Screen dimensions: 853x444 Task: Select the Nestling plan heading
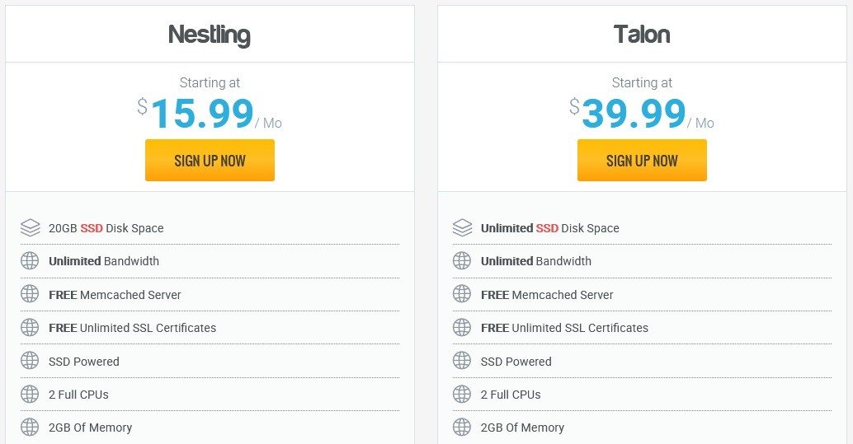pos(210,35)
